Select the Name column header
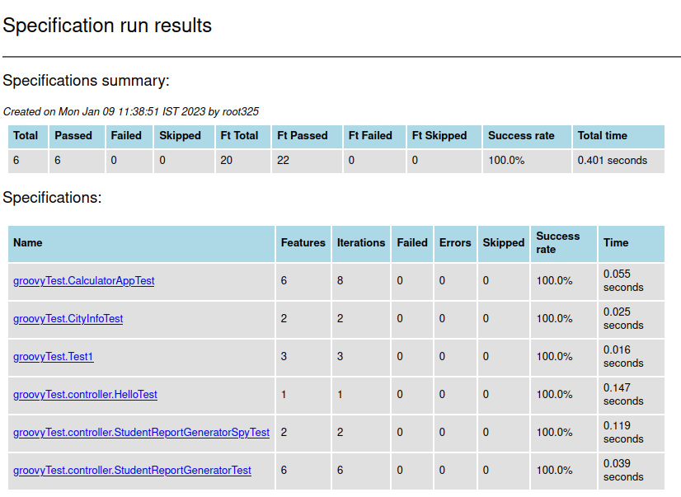 (26, 243)
